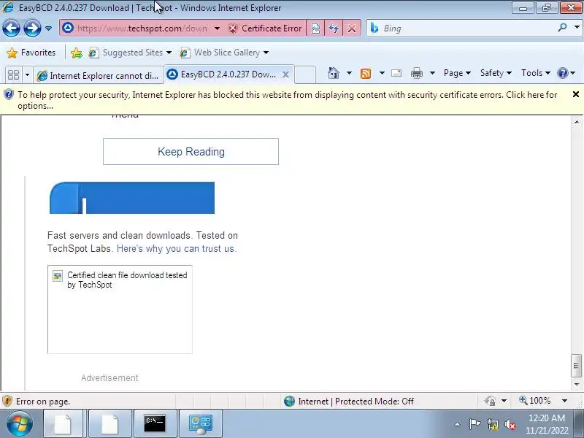Open the tab list dropdown arrow
The image size is (584, 438).
click(x=27, y=75)
